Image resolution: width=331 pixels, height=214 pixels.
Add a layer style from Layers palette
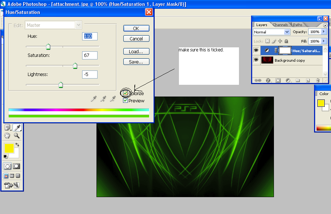pyautogui.click(x=268, y=80)
